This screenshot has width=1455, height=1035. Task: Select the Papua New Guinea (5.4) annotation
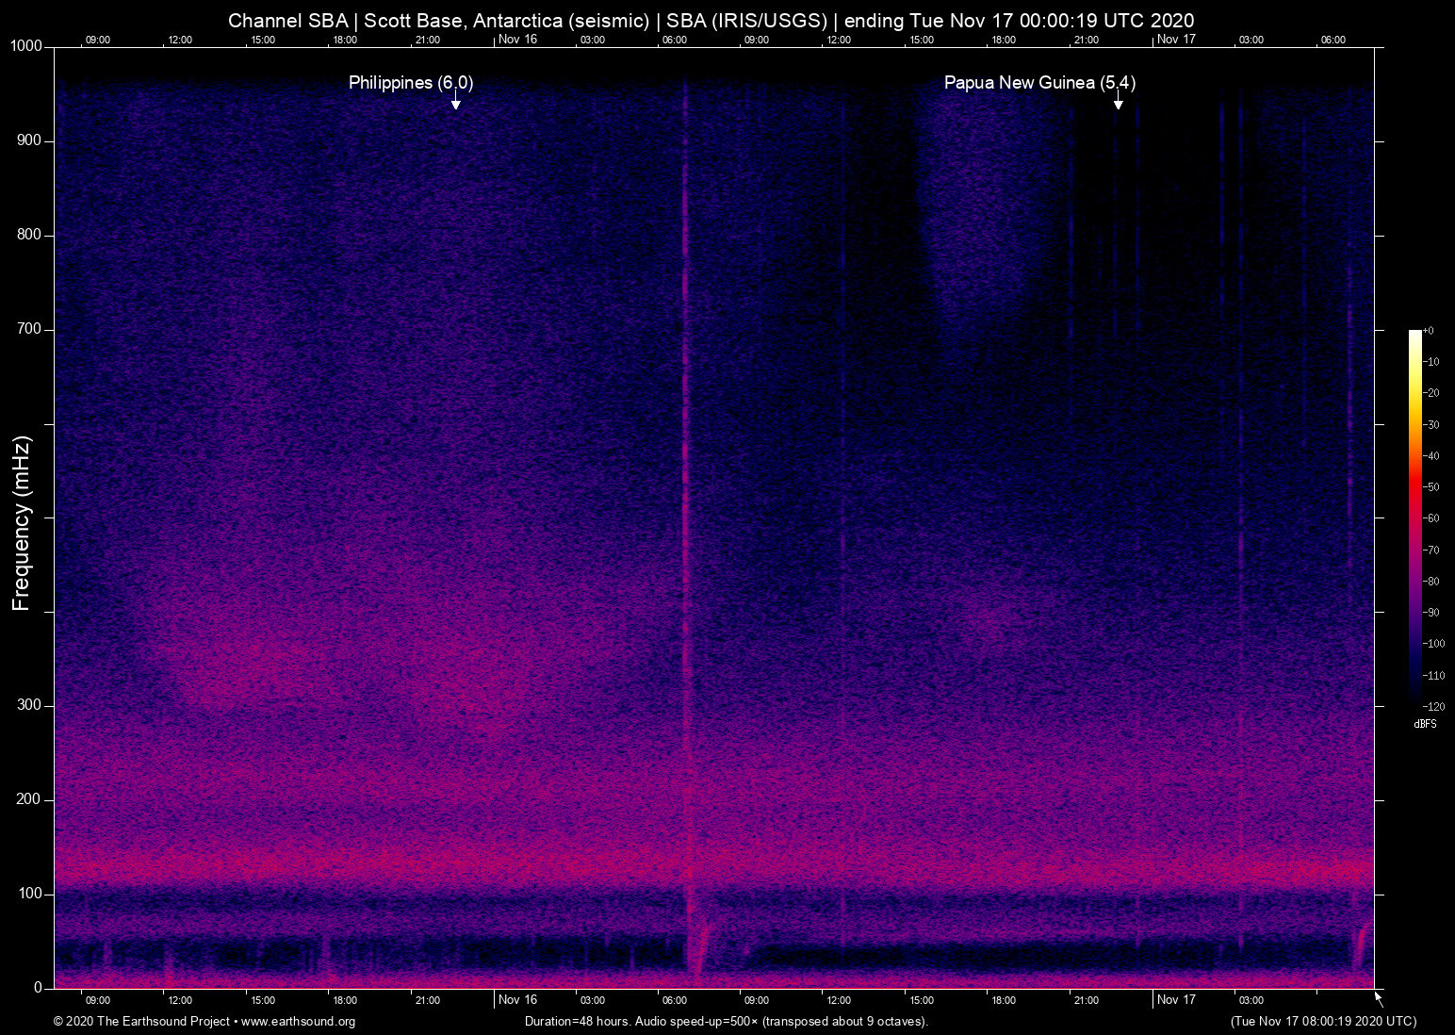(x=1039, y=83)
